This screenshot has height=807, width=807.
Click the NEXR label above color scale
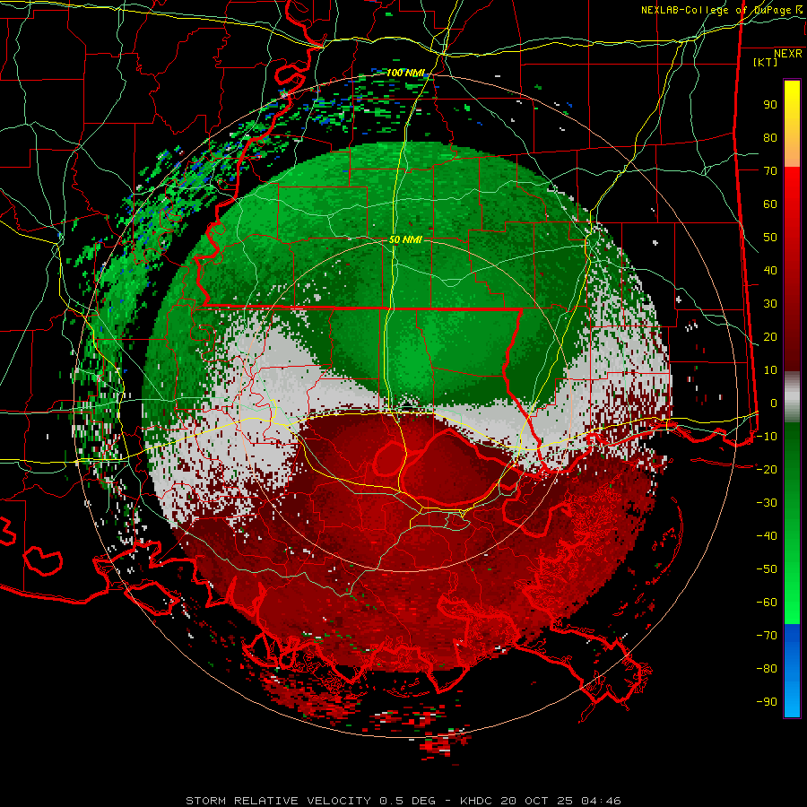click(x=788, y=54)
